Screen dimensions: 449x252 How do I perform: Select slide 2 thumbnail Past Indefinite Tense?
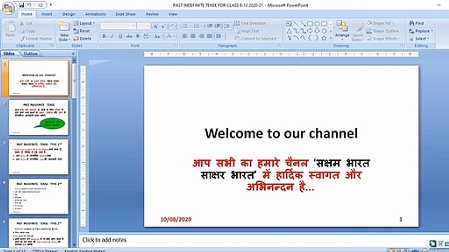39,118
